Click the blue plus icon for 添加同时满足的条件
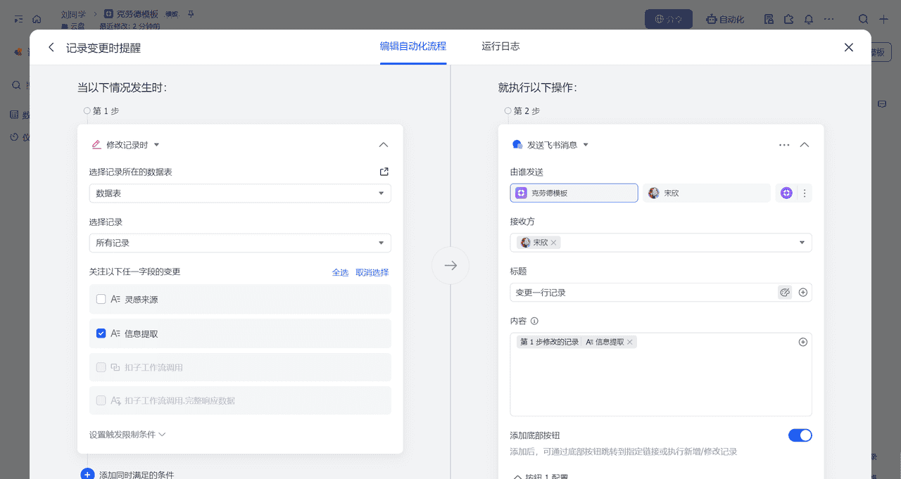The width and height of the screenshot is (901, 479). pyautogui.click(x=87, y=475)
